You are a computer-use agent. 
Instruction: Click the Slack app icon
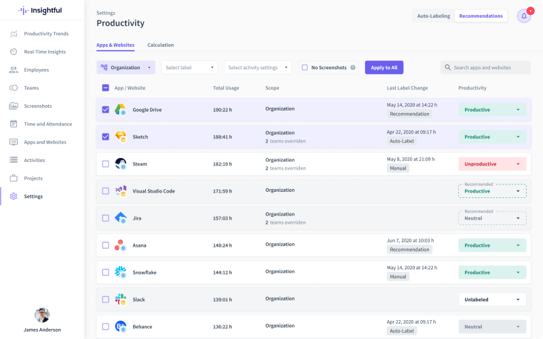[120, 299]
